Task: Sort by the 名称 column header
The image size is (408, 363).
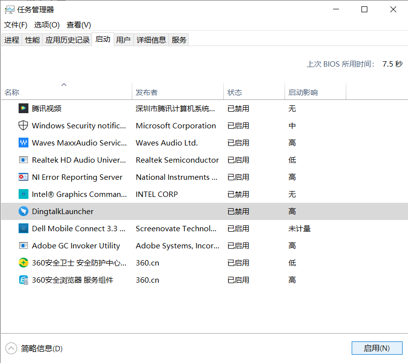Action: coord(66,91)
